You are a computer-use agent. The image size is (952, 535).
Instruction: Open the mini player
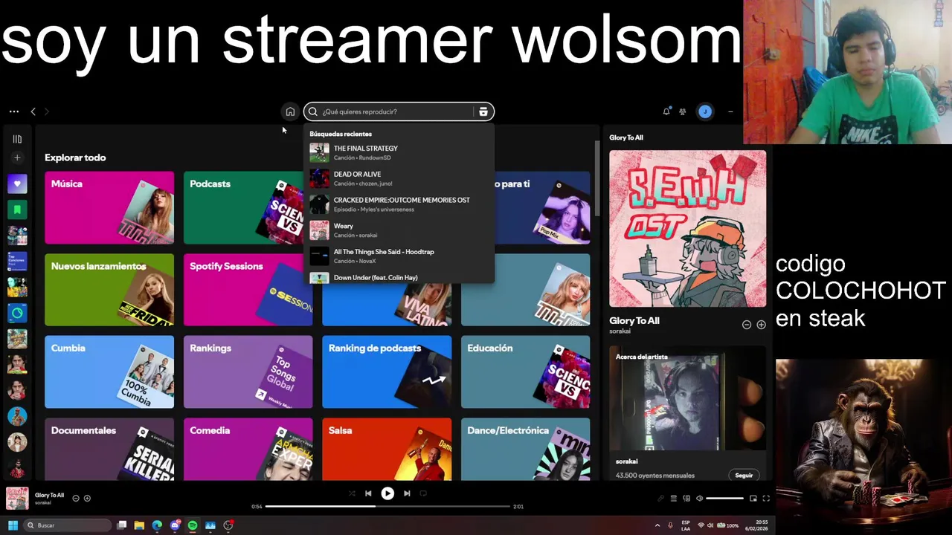point(753,499)
